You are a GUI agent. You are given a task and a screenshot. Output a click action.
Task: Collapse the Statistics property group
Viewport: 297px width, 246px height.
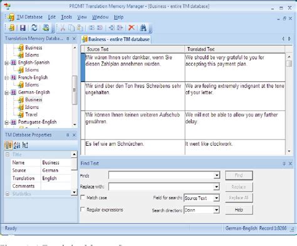[8, 194]
